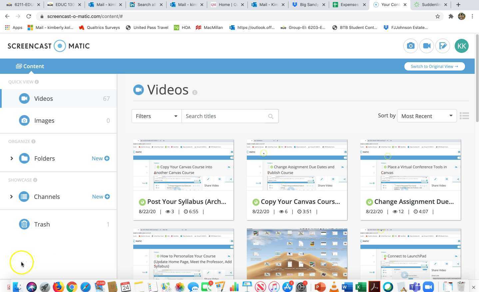Open the screen recorder tool
The width and height of the screenshot is (479, 292).
coord(427,46)
